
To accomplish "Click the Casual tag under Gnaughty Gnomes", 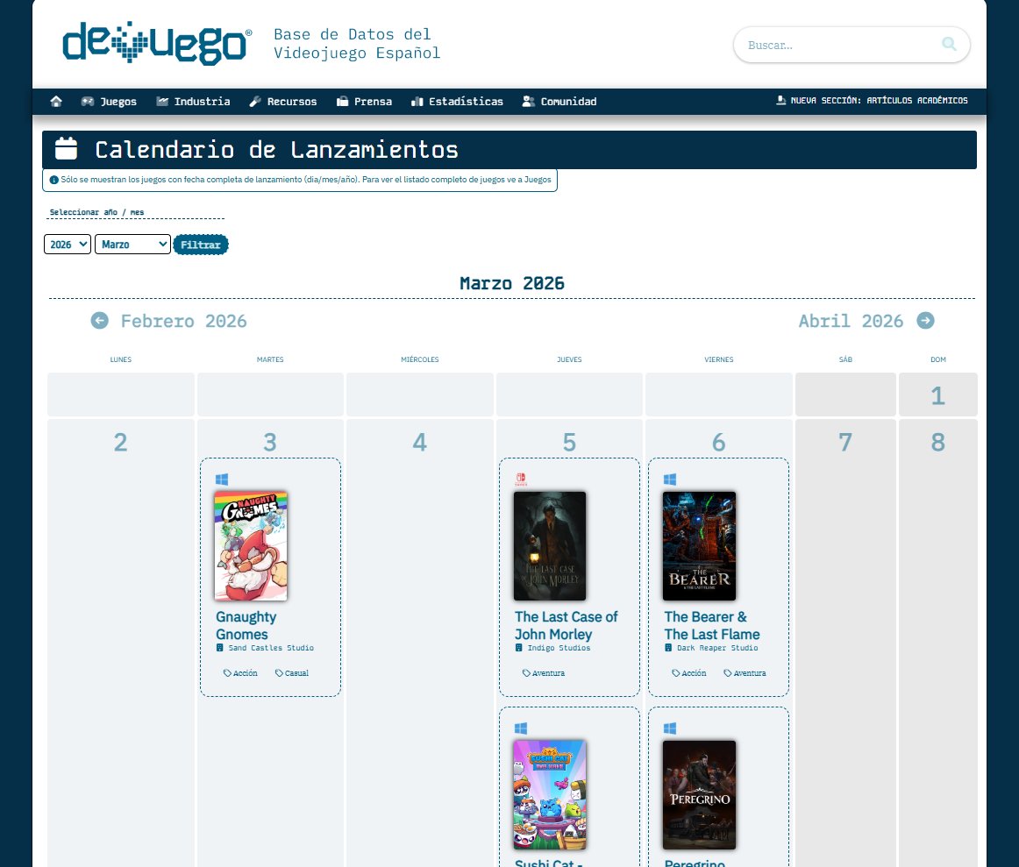I will [x=292, y=673].
